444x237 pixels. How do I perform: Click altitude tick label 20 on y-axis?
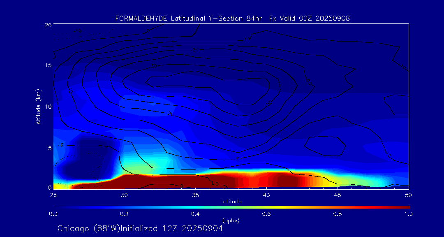coord(47,25)
